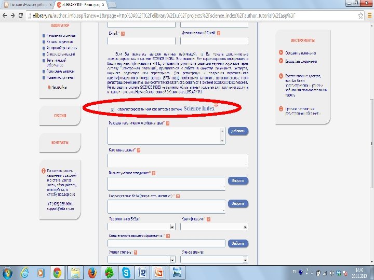Click help icon beside Высшее учебное заведение
Screen dimensions: 374x280
pyautogui.click(x=154, y=173)
